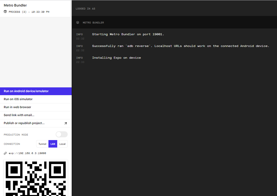Click the link icon beside exp:// URL
277x196 pixels.
[x=5, y=153]
